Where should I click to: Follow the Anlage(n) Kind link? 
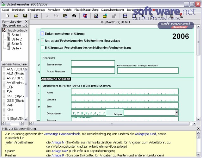click(x=145, y=134)
